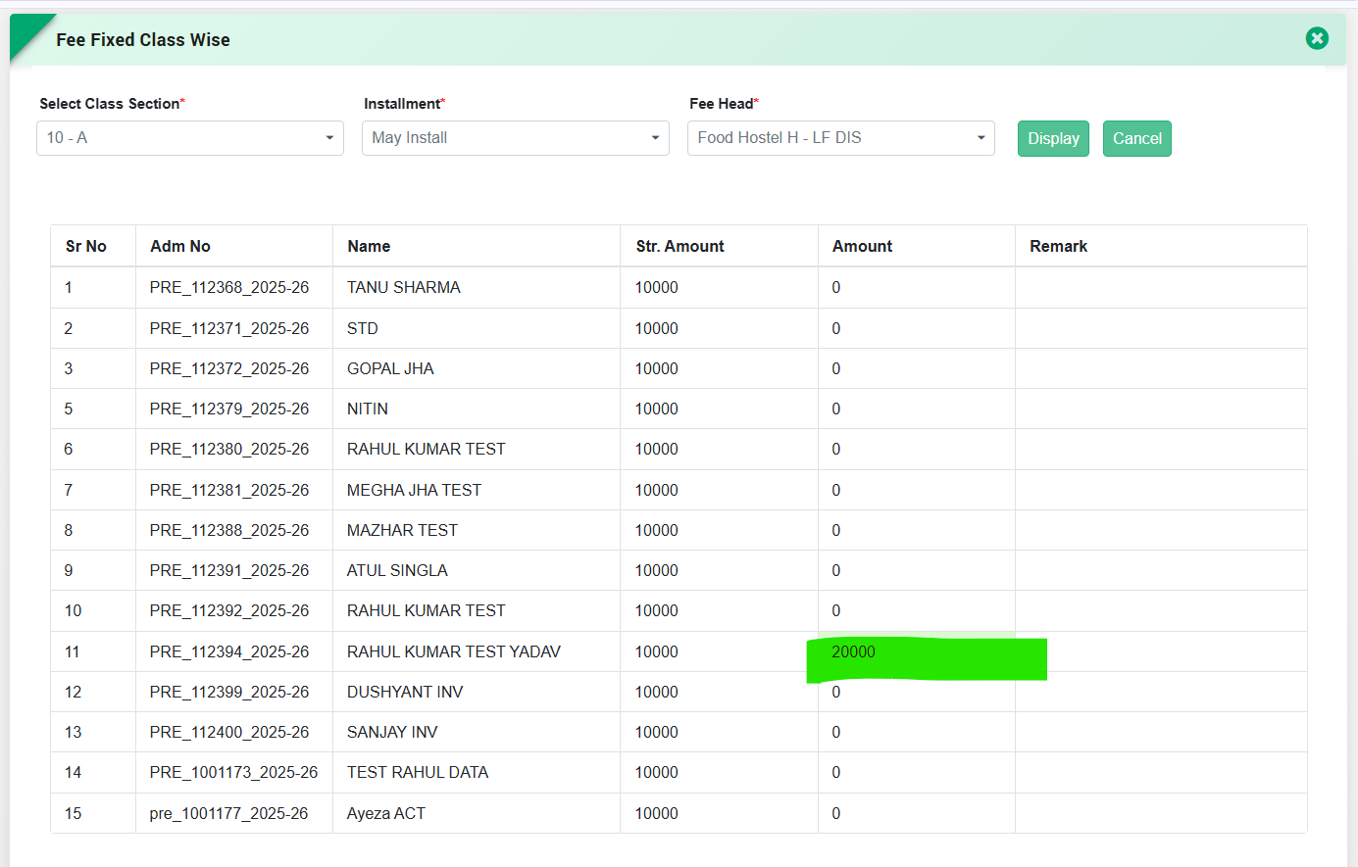Click admission number PRE_112379_2025-26
This screenshot has height=867, width=1358.
click(x=229, y=409)
